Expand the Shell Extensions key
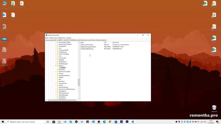221x124 pixels. click(56, 93)
